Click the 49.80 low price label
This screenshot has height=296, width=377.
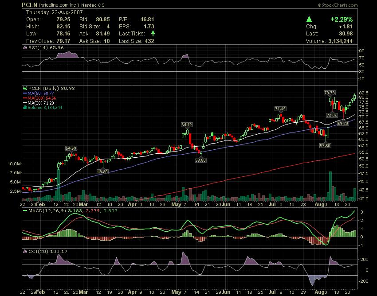pos(102,171)
